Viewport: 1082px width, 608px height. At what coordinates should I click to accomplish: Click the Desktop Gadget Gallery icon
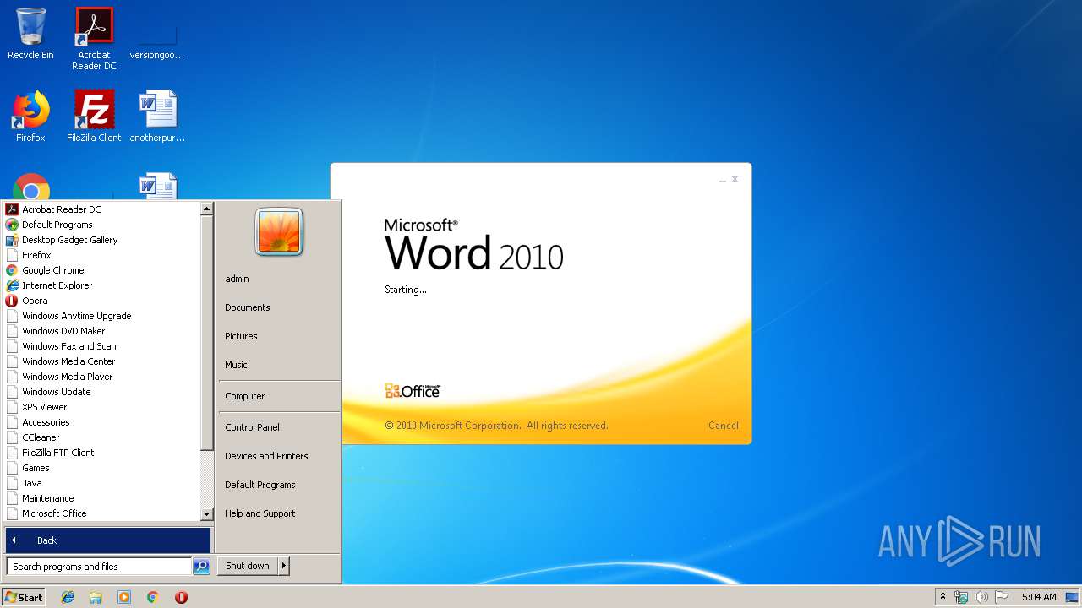pyautogui.click(x=12, y=240)
